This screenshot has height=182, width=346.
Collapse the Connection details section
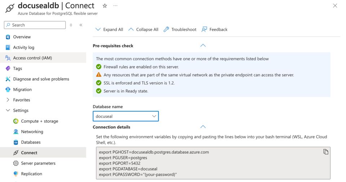coord(203,127)
